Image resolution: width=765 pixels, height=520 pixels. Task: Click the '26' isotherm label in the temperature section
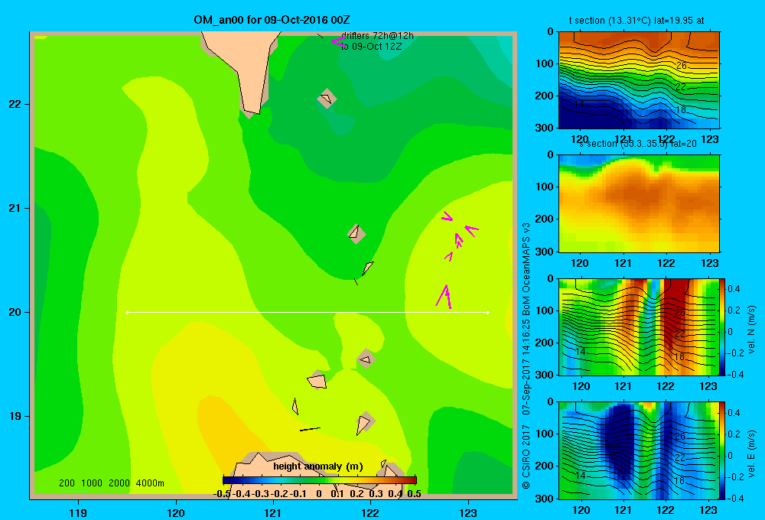point(682,65)
